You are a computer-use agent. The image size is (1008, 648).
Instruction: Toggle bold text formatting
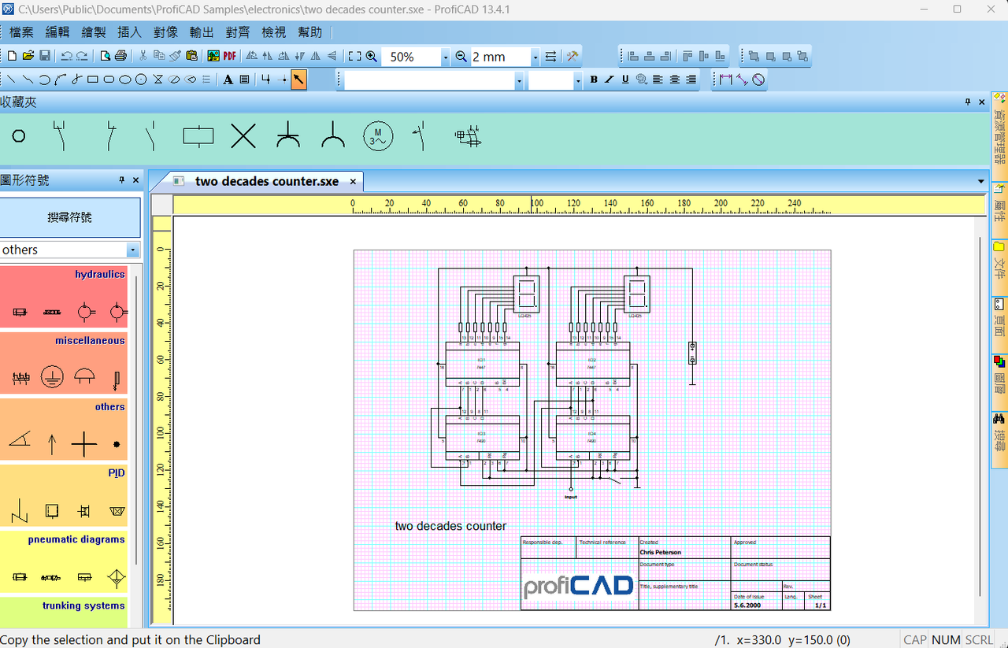coord(594,80)
